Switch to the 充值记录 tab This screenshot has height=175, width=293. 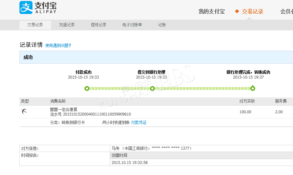point(67,25)
